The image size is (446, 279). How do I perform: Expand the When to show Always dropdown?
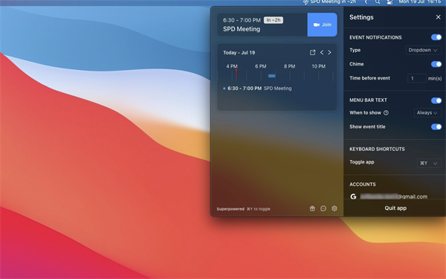(427, 113)
